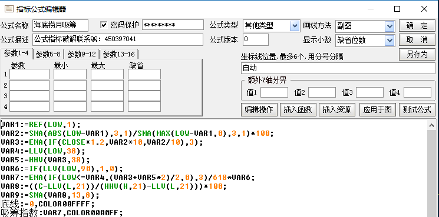The image size is (439, 217).
Task: Click row 2 参数 name field
Action: point(29,85)
